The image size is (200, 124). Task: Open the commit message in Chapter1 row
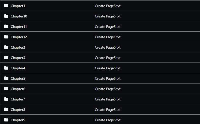pos(108,6)
